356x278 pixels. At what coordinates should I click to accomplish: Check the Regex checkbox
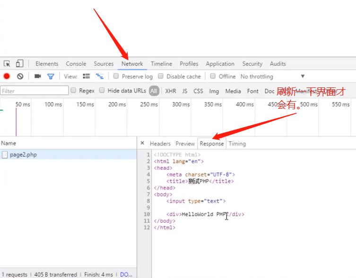click(x=73, y=90)
